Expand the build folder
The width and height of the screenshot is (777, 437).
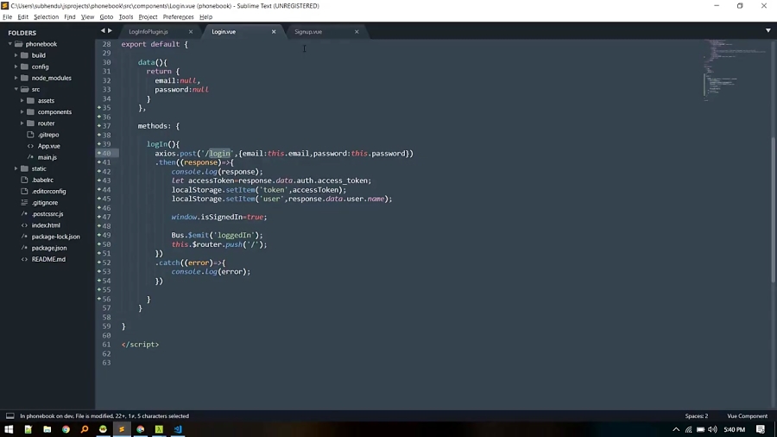tap(16, 55)
